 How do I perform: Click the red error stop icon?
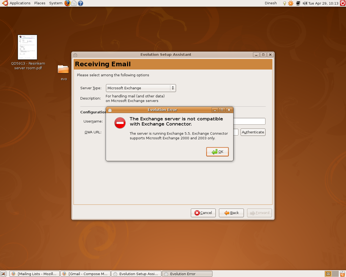[x=120, y=123]
